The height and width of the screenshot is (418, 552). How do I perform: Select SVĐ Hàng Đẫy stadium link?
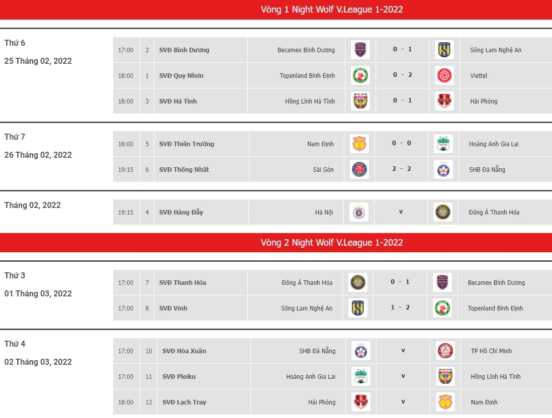[x=181, y=212]
